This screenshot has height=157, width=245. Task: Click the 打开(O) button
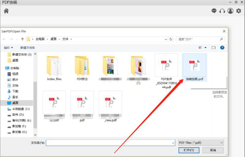pos(189,150)
